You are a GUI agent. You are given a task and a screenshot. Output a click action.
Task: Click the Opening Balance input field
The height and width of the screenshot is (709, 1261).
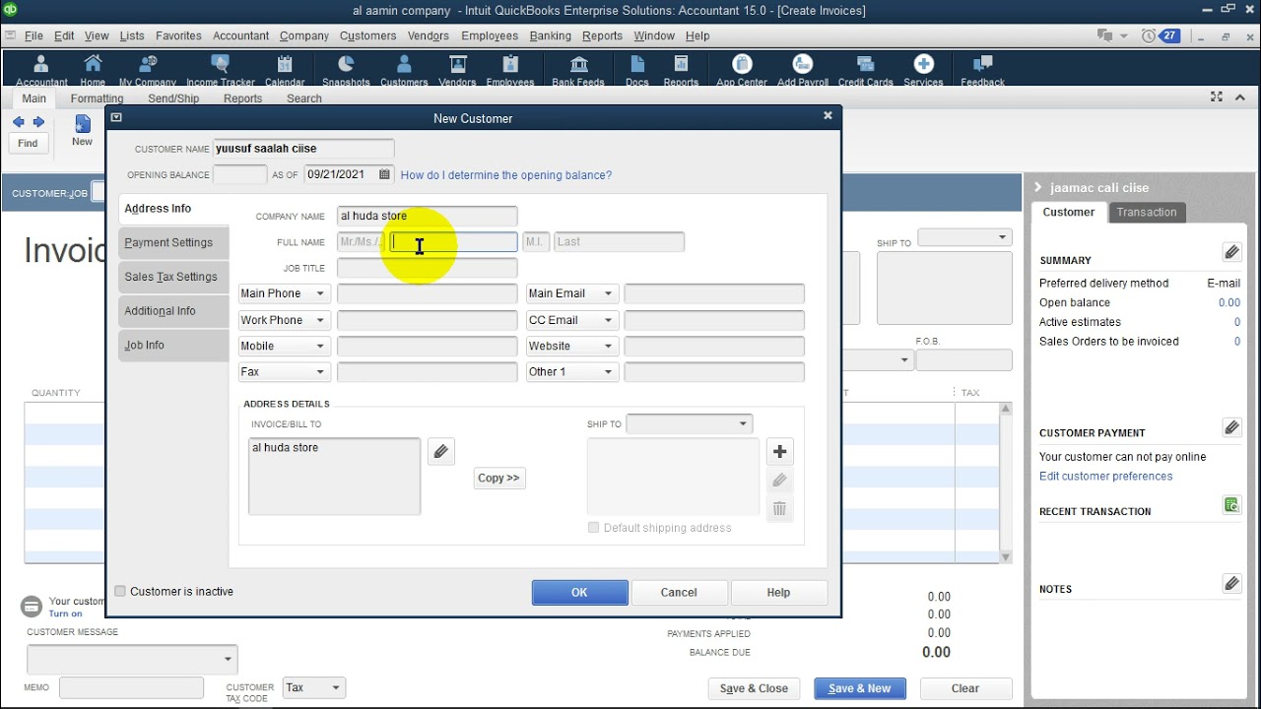click(239, 174)
